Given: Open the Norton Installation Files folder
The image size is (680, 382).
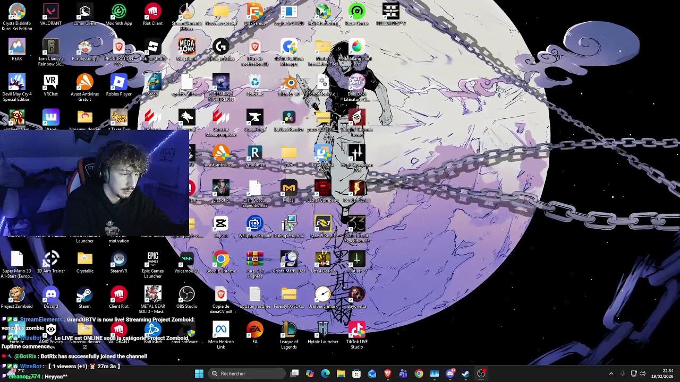Looking at the screenshot, I should tap(323, 52).
